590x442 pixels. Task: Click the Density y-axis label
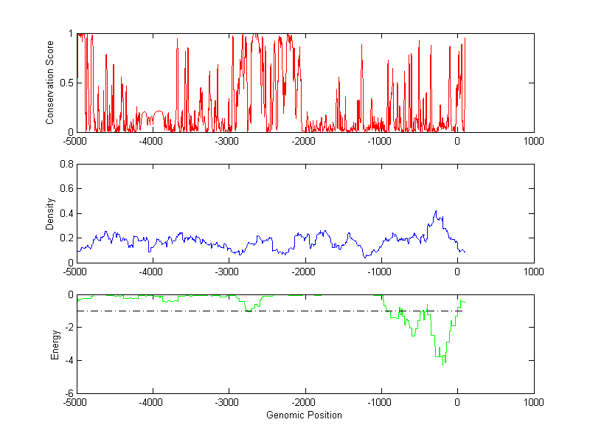[50, 213]
